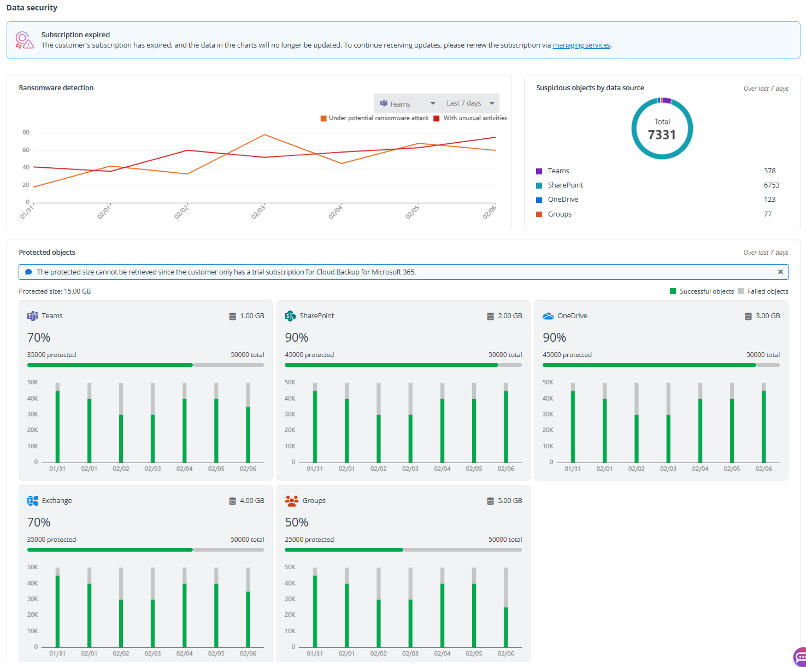Click the Teams storage size database icon
Image resolution: width=806 pixels, height=667 pixels.
[x=232, y=316]
